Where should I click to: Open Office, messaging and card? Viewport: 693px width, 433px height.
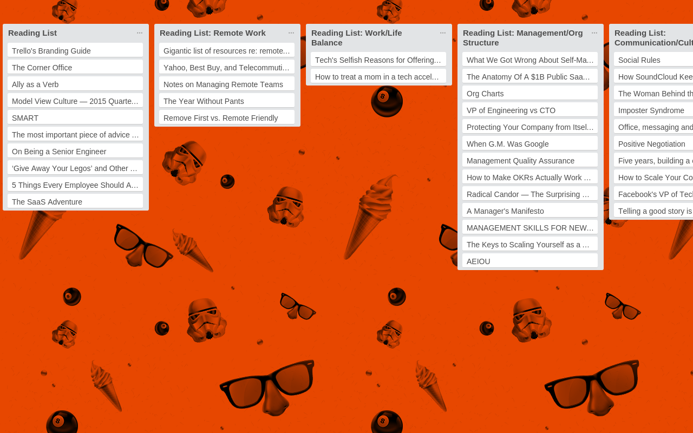click(x=653, y=127)
